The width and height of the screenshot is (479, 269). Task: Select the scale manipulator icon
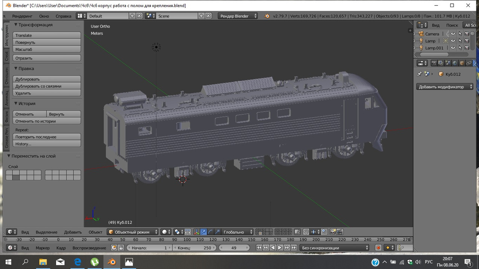pos(218,232)
